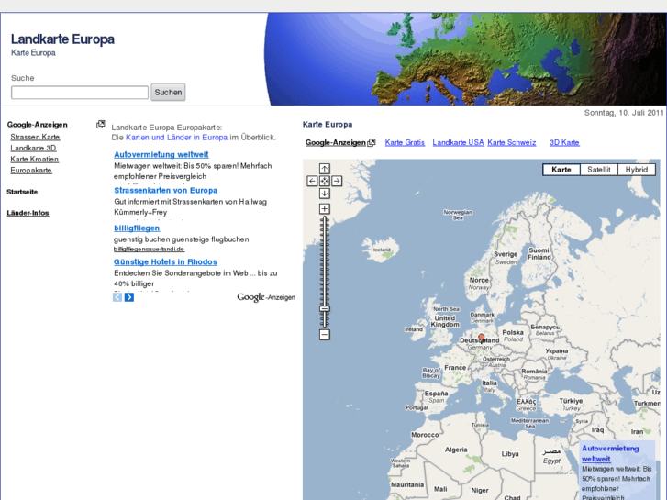Pan the map left with the arrow button
667x500 pixels.
312,181
